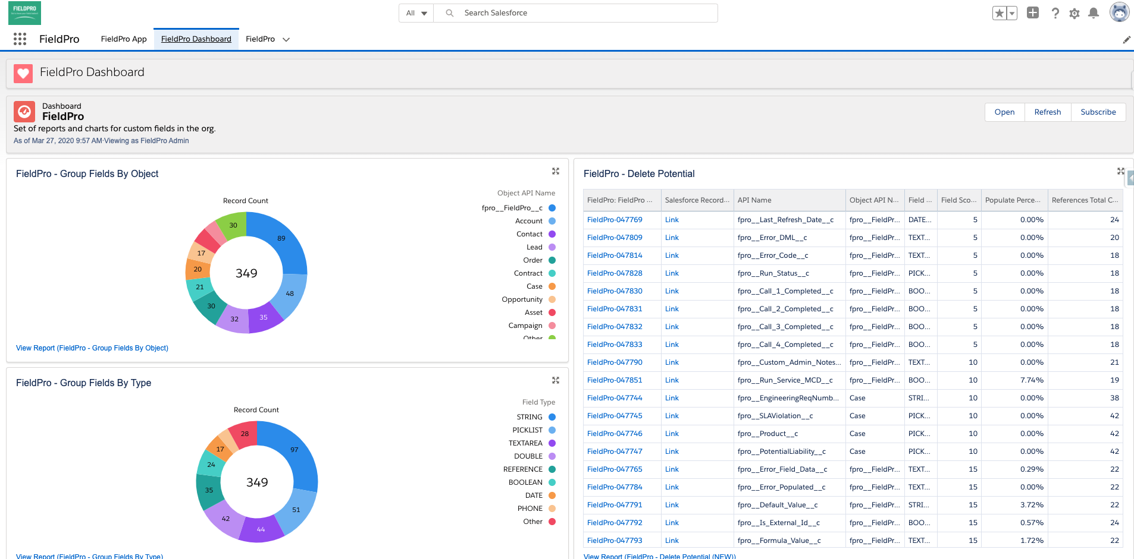Click the Open dashboard button
1134x559 pixels.
[1005, 112]
